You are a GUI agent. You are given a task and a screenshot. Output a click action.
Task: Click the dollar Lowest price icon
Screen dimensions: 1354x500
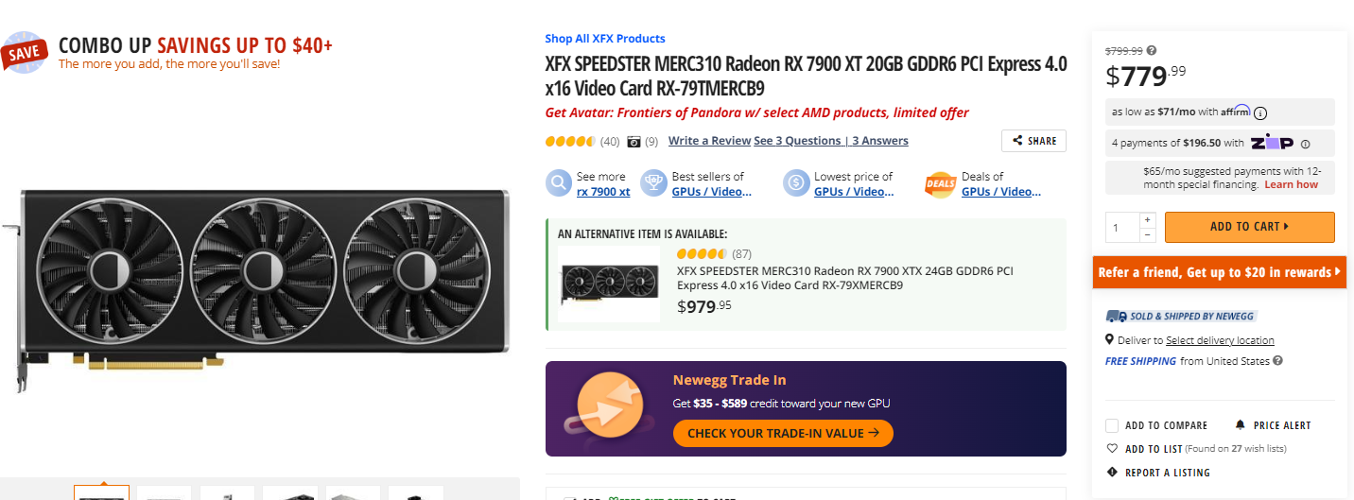tap(796, 182)
